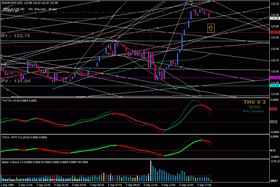The height and width of the screenshot is (187, 280).
Task: Click the 133.05 price scale value
Action: click(x=275, y=15)
